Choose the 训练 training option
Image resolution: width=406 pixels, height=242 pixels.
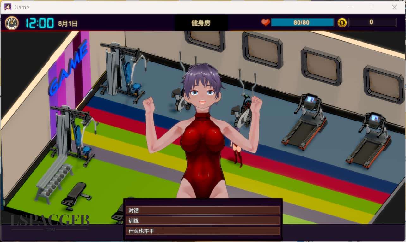[x=203, y=221]
